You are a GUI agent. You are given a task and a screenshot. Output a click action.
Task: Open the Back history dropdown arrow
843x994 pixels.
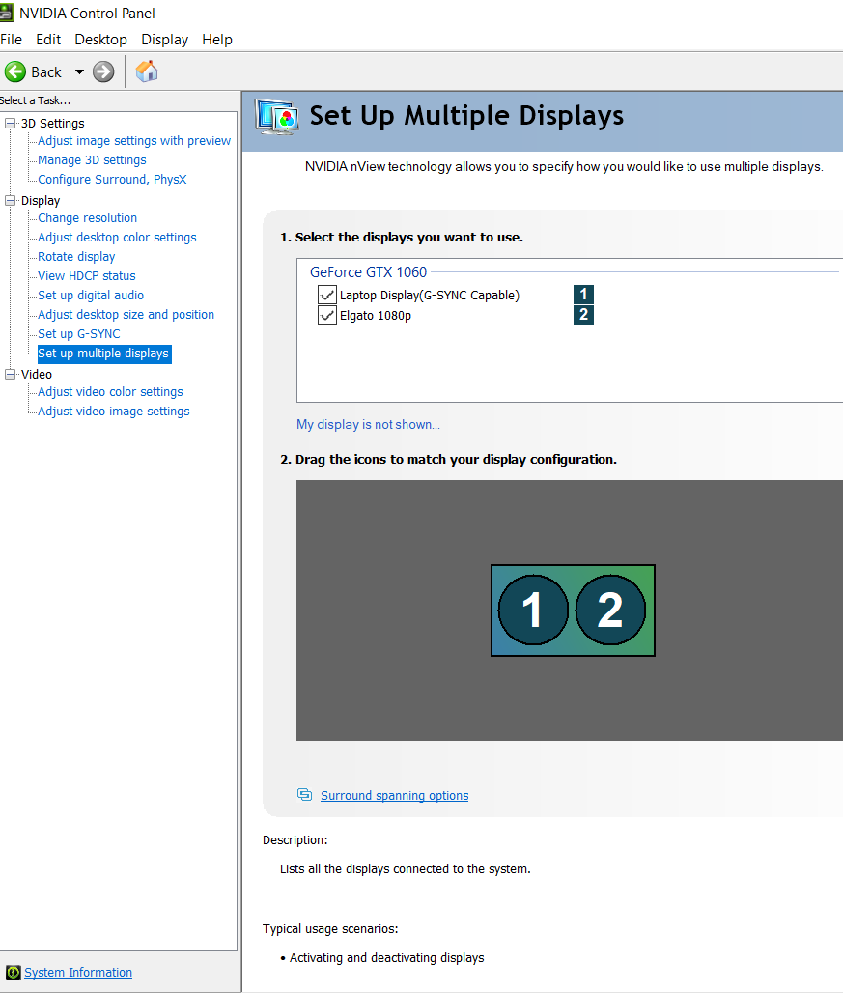(x=79, y=72)
